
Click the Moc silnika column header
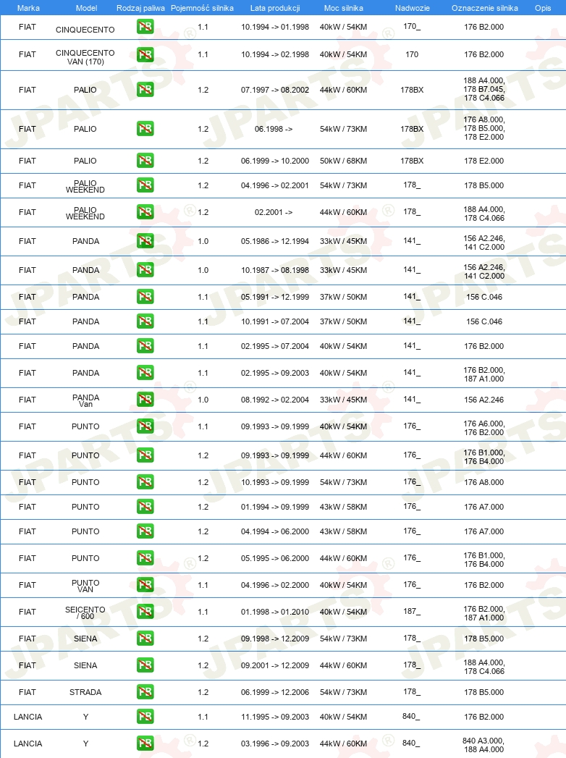pos(344,8)
